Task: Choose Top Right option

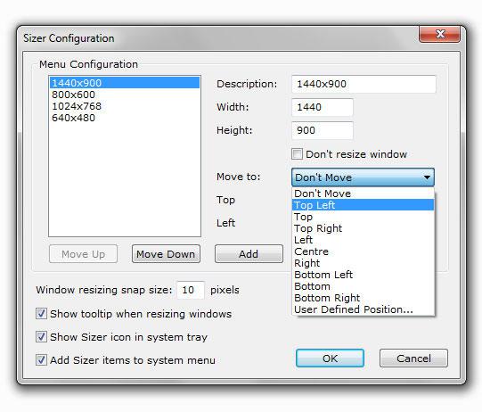Action: pyautogui.click(x=363, y=228)
